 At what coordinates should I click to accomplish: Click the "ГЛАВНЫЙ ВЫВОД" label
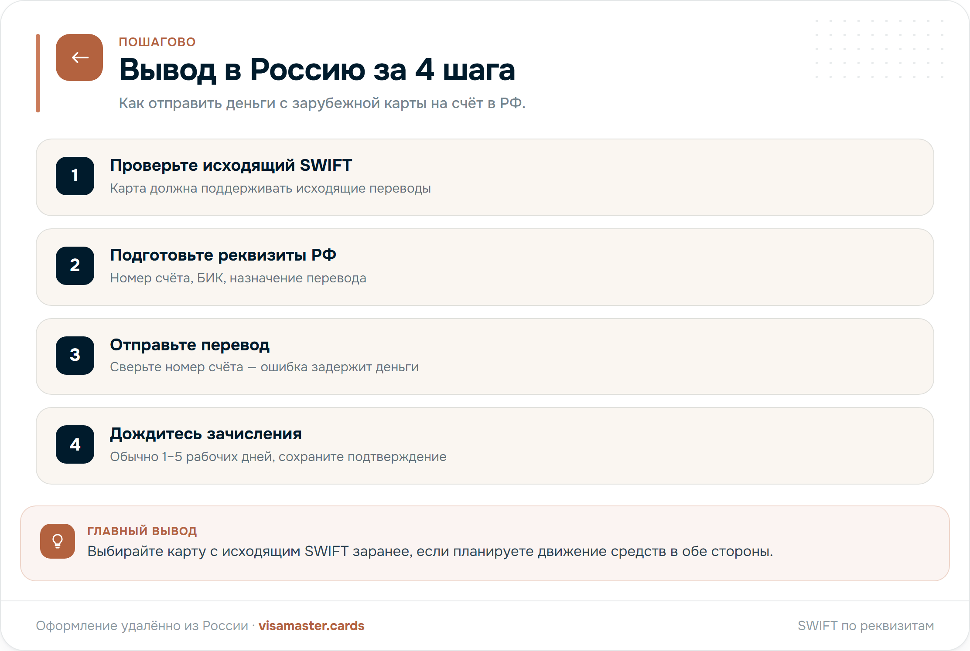142,531
